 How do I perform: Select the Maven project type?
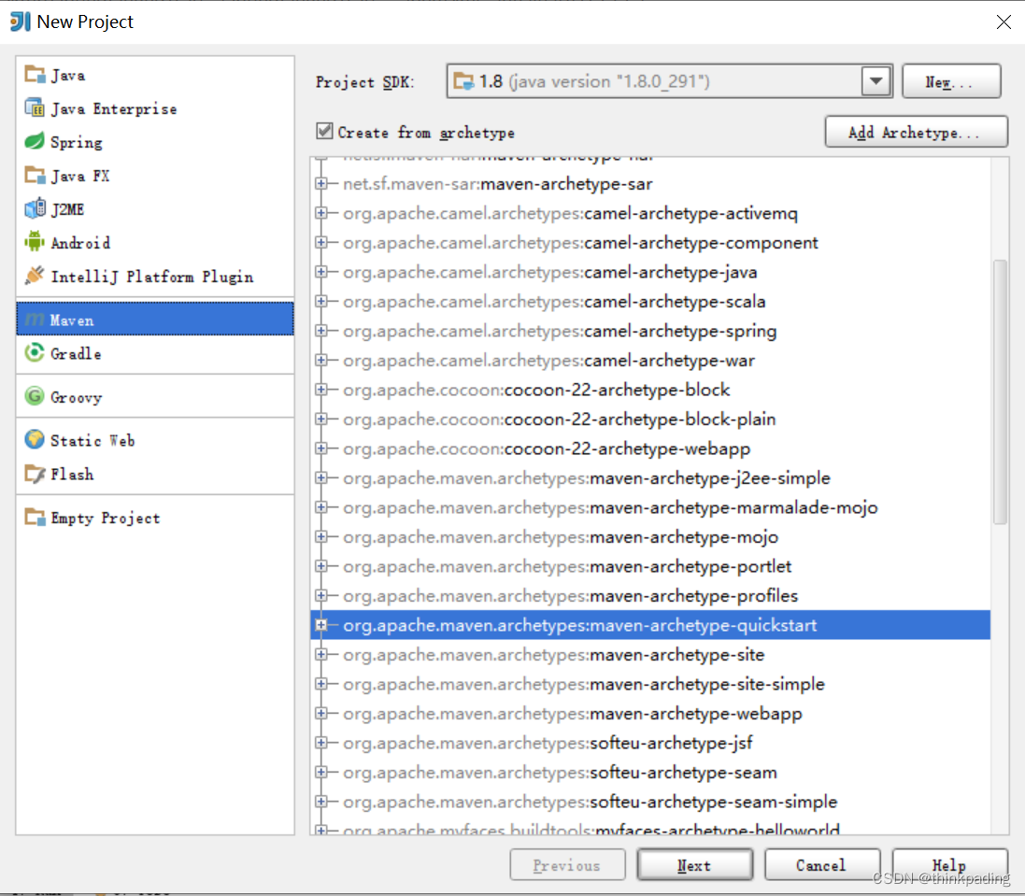[x=155, y=320]
